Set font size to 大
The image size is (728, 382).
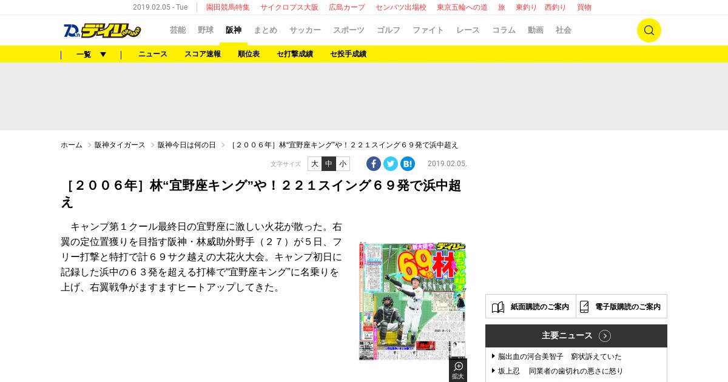315,164
